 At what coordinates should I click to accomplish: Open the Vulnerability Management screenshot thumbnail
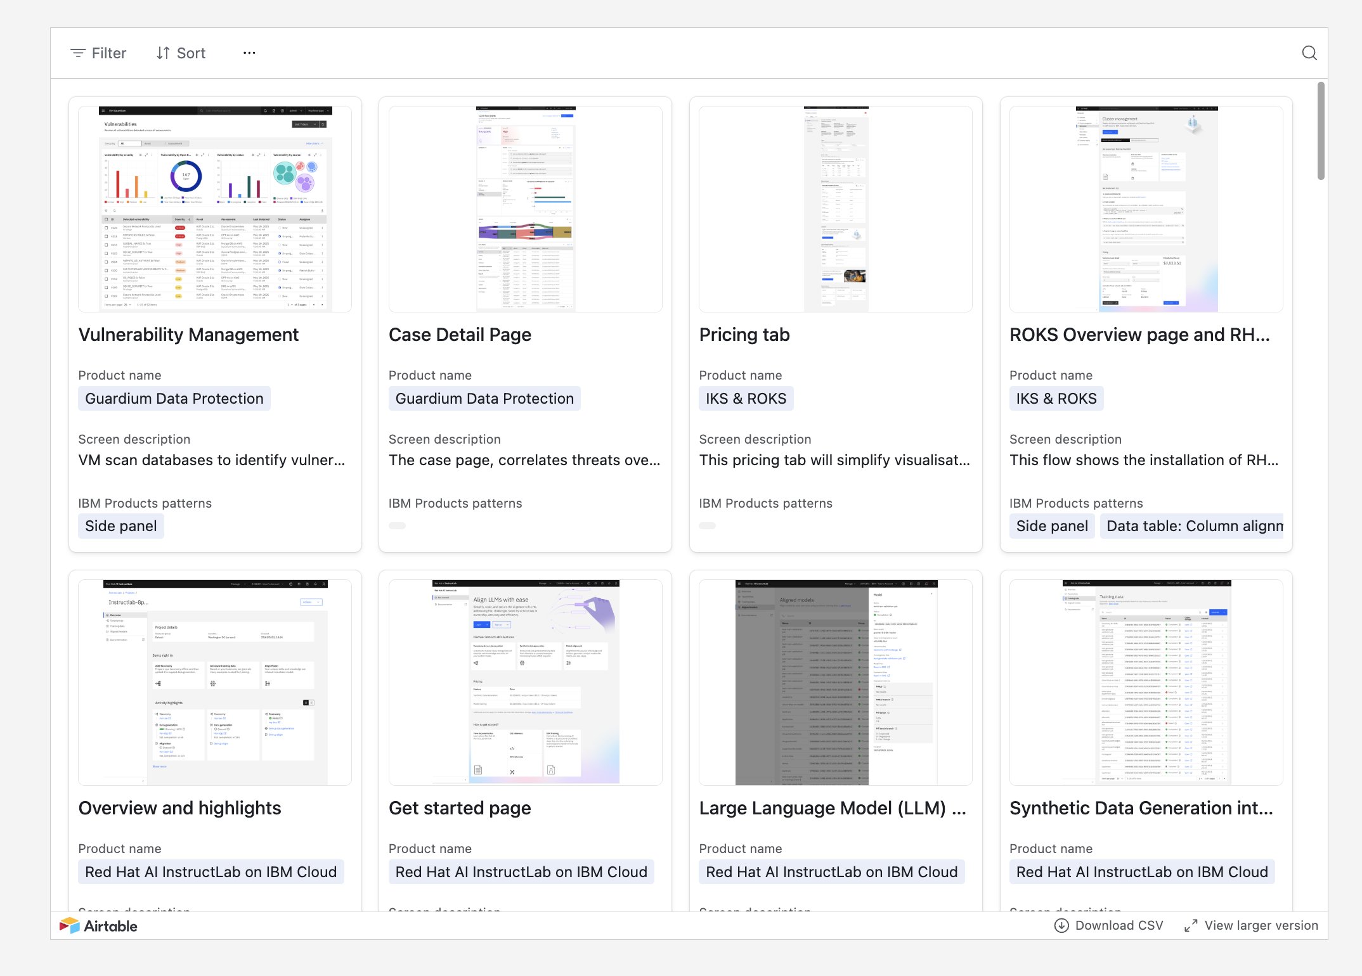(215, 209)
